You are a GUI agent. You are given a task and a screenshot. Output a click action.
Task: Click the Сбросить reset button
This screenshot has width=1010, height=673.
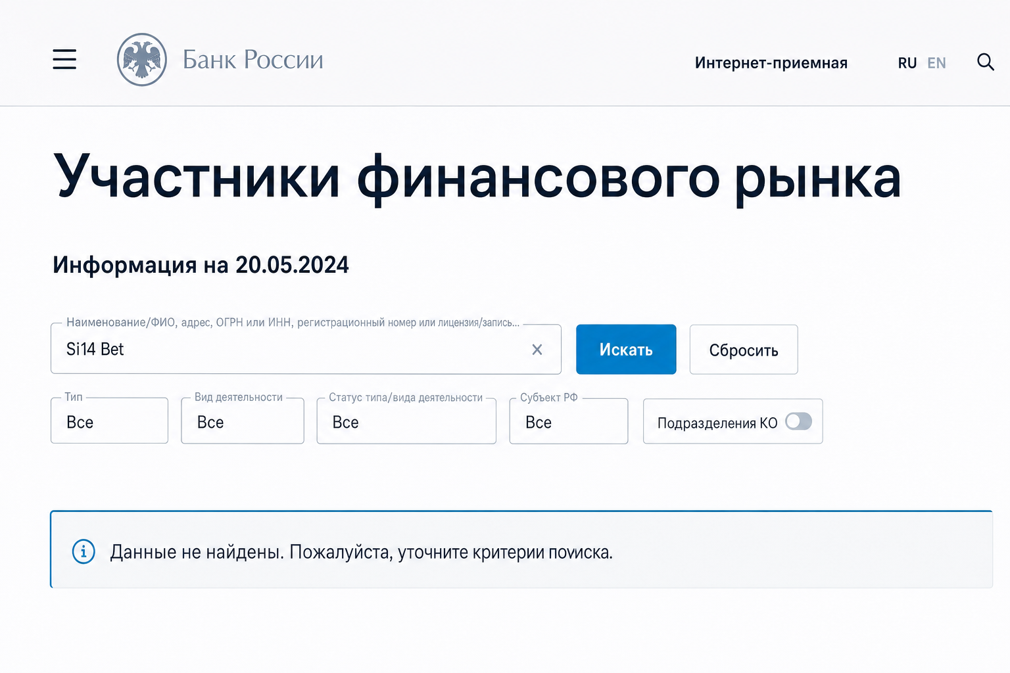pos(744,350)
